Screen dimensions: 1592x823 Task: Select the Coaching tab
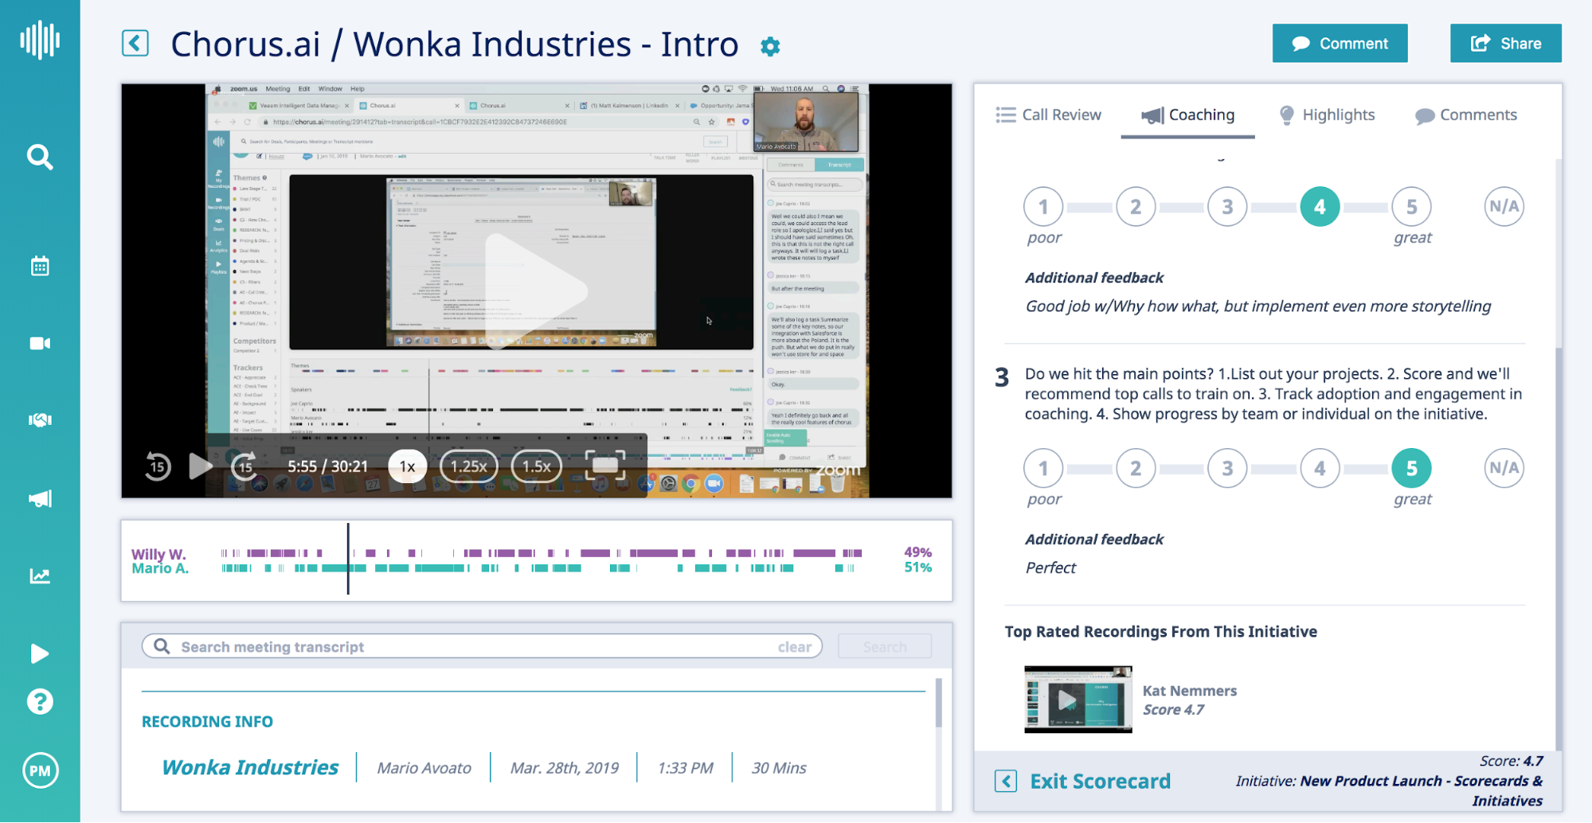pos(1187,115)
